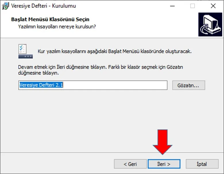Viewport: 224px width, 174px height.
Task: Click the heading Başlat Menüsü Klasörünü Seçin
Action: (x=50, y=19)
